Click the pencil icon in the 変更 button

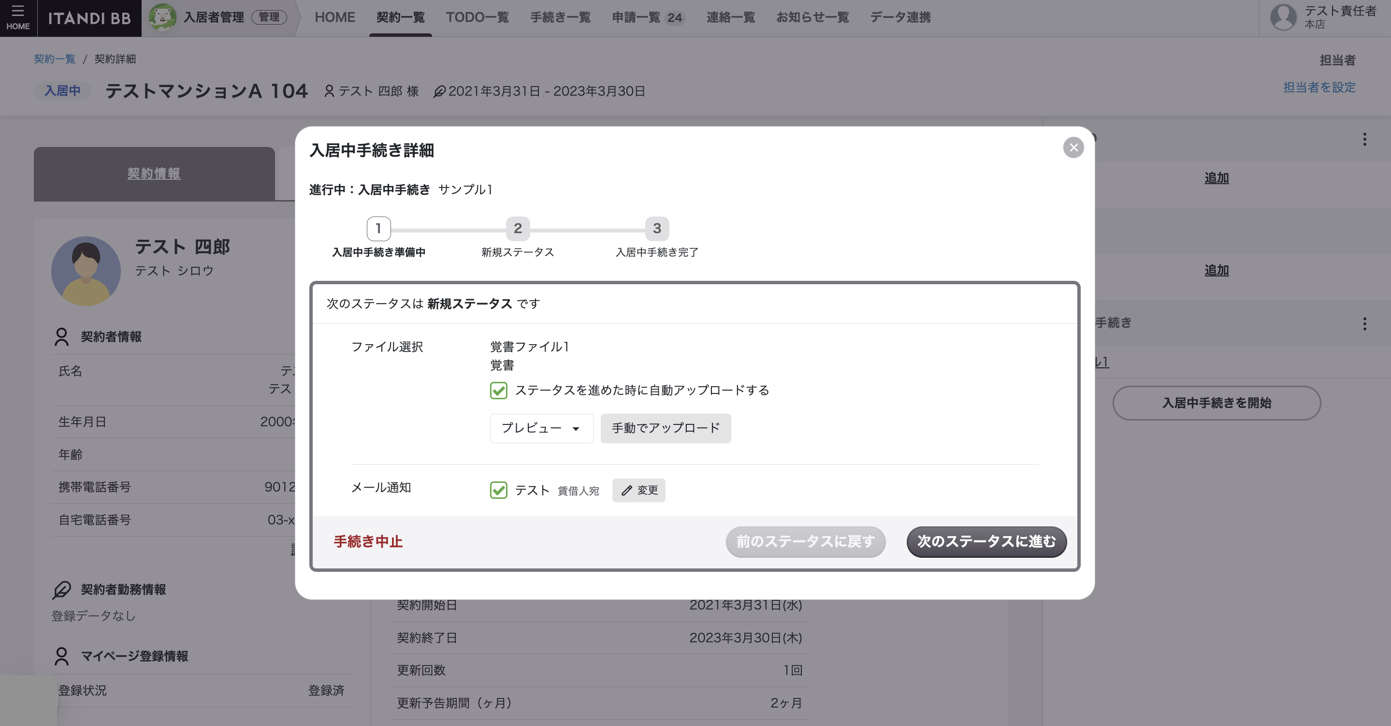[x=626, y=491]
